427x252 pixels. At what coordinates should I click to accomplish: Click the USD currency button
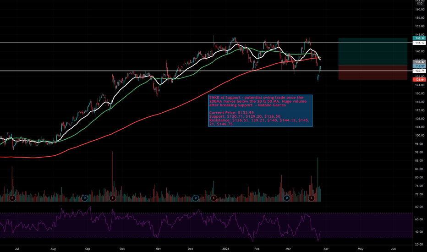(x=420, y=4)
